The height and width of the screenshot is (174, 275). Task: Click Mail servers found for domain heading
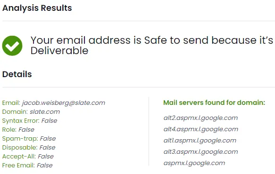pos(214,103)
